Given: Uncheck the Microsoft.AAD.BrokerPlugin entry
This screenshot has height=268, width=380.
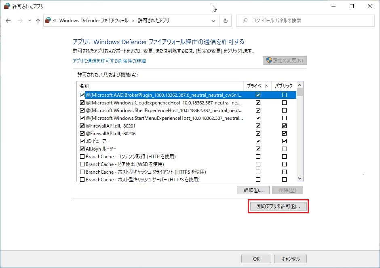Looking at the screenshot, I should tap(82, 95).
